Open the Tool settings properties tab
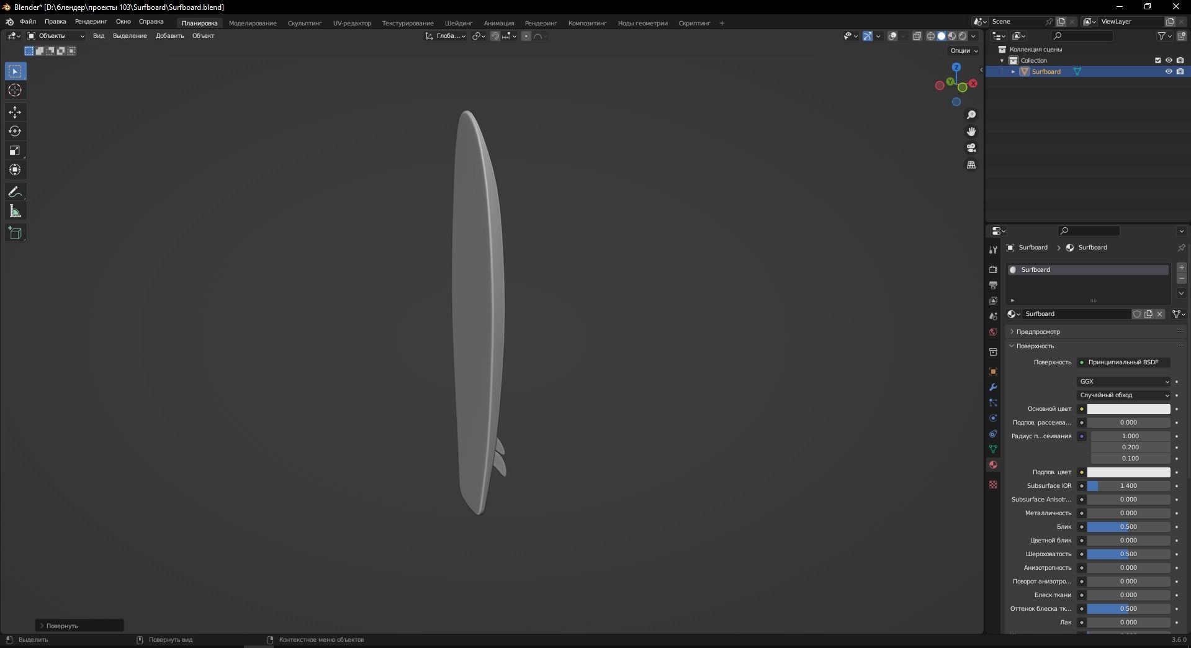The image size is (1191, 648). [993, 250]
